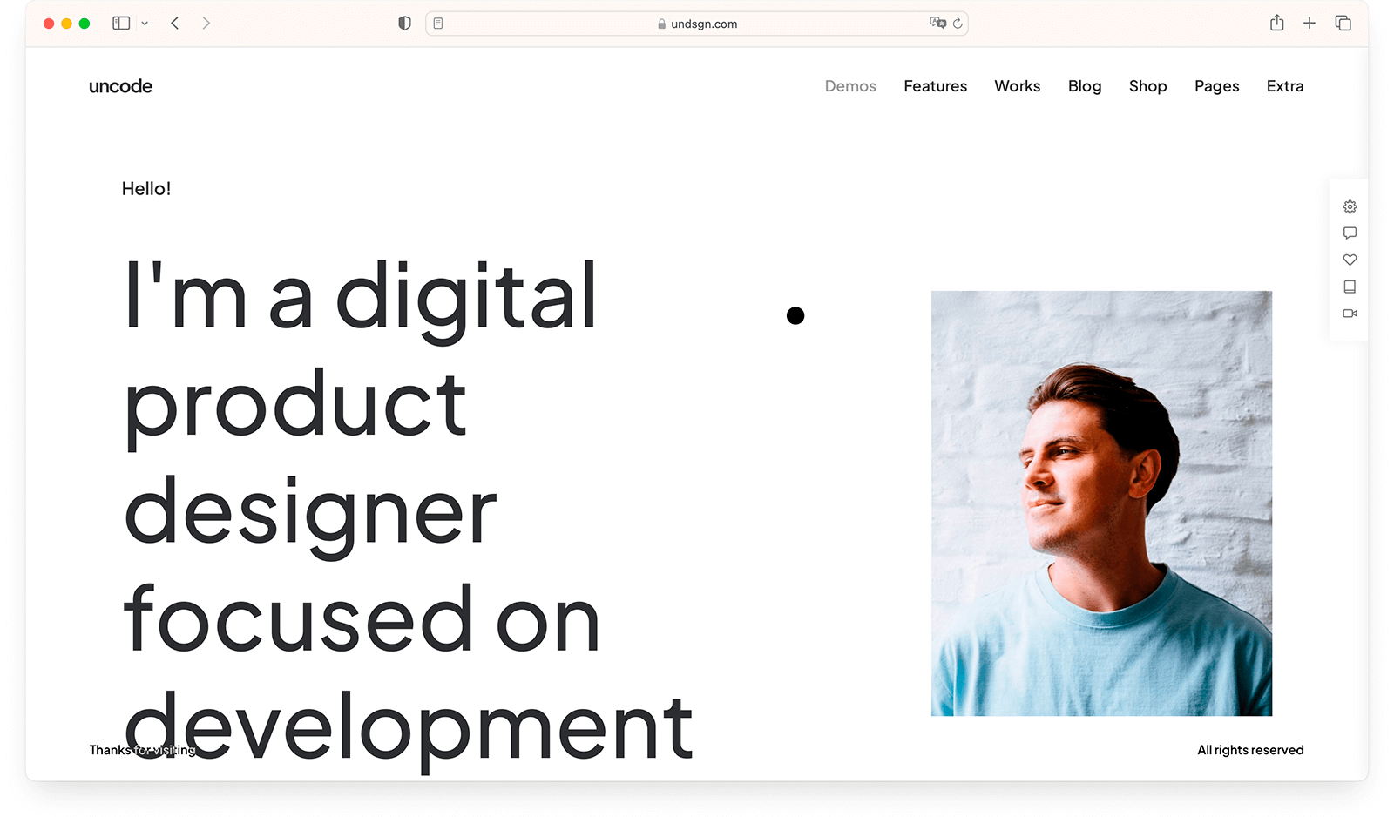This screenshot has width=1394, height=817.
Task: Open a new tab with plus icon
Action: [x=1309, y=24]
